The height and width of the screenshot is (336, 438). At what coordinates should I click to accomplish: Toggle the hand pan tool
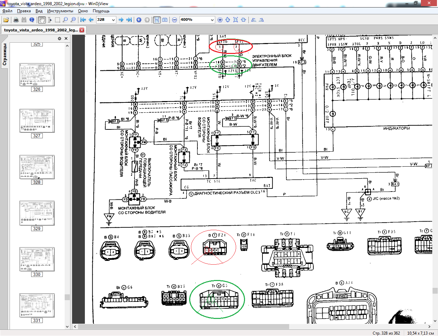tap(41, 20)
